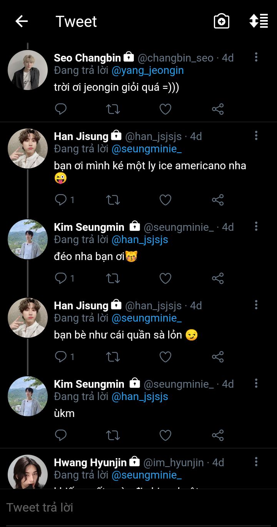Screen dimensions: 277x527
Task: Retweet Han Jisung's ice americano reply
Action: point(113,200)
